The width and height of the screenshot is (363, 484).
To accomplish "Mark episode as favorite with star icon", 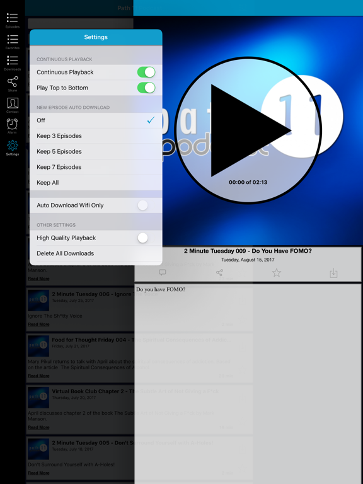I will point(277,272).
